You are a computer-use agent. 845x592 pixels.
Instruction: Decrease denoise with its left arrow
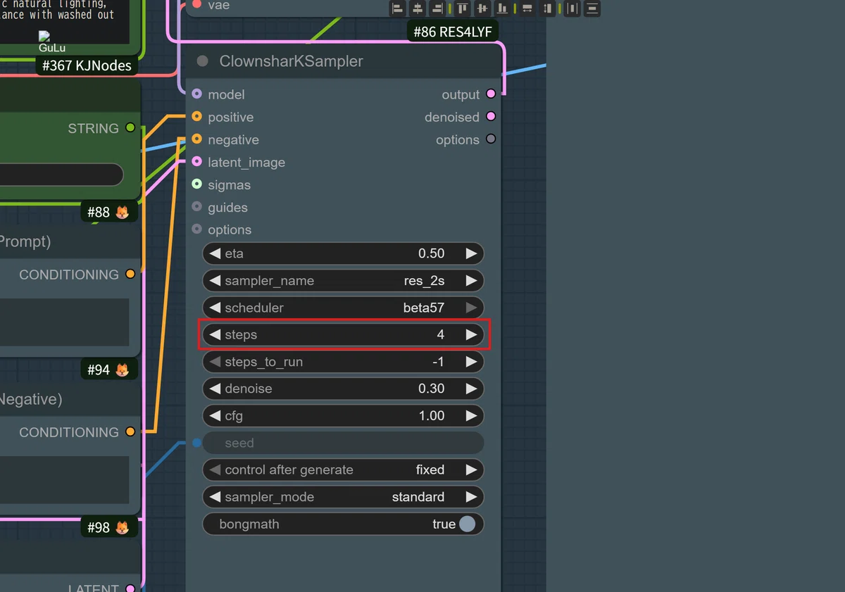(215, 389)
